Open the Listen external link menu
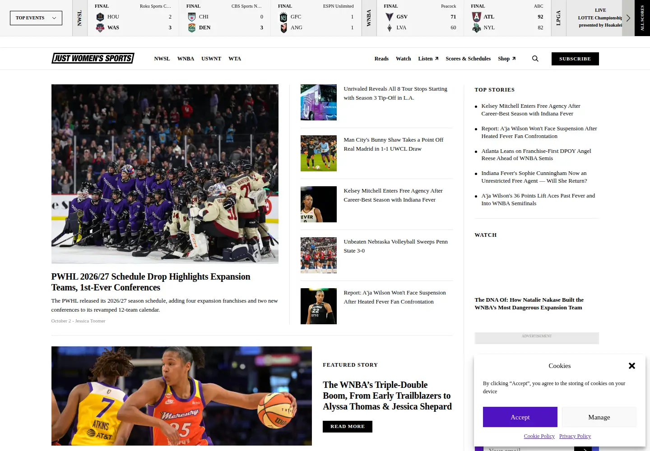The height and width of the screenshot is (451, 650). click(428, 59)
